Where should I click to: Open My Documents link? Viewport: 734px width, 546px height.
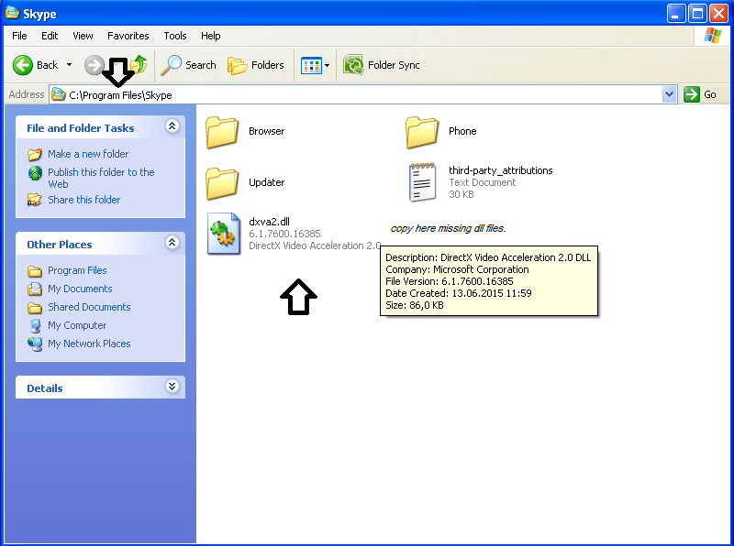[x=80, y=289]
